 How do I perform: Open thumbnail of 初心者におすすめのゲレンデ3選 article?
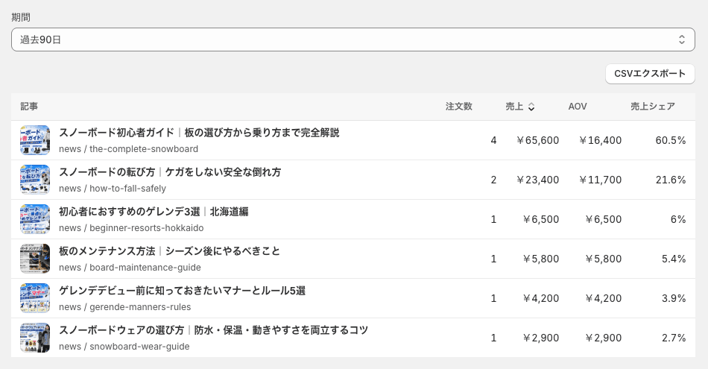click(35, 219)
